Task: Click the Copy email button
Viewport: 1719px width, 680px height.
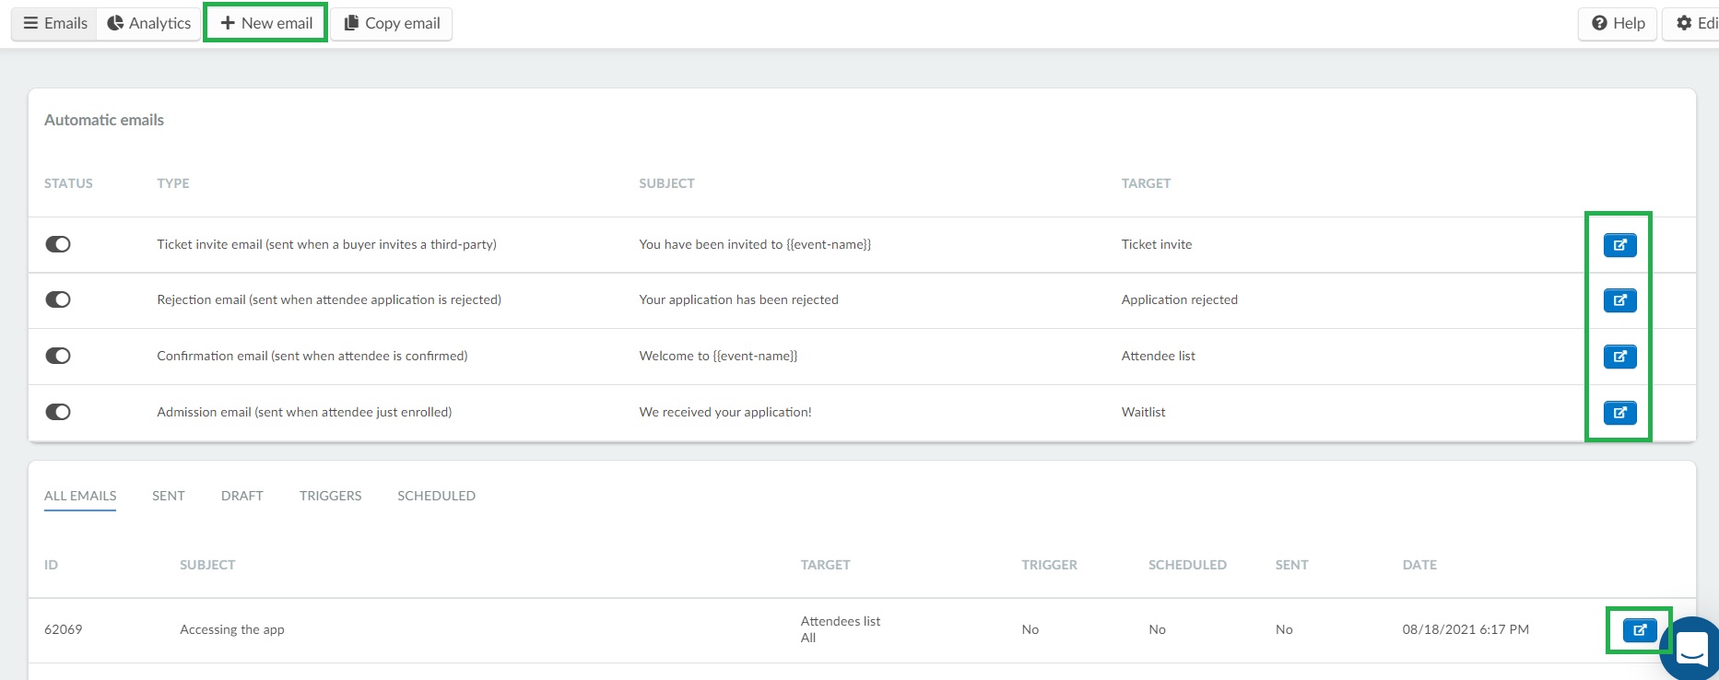Action: click(x=392, y=23)
